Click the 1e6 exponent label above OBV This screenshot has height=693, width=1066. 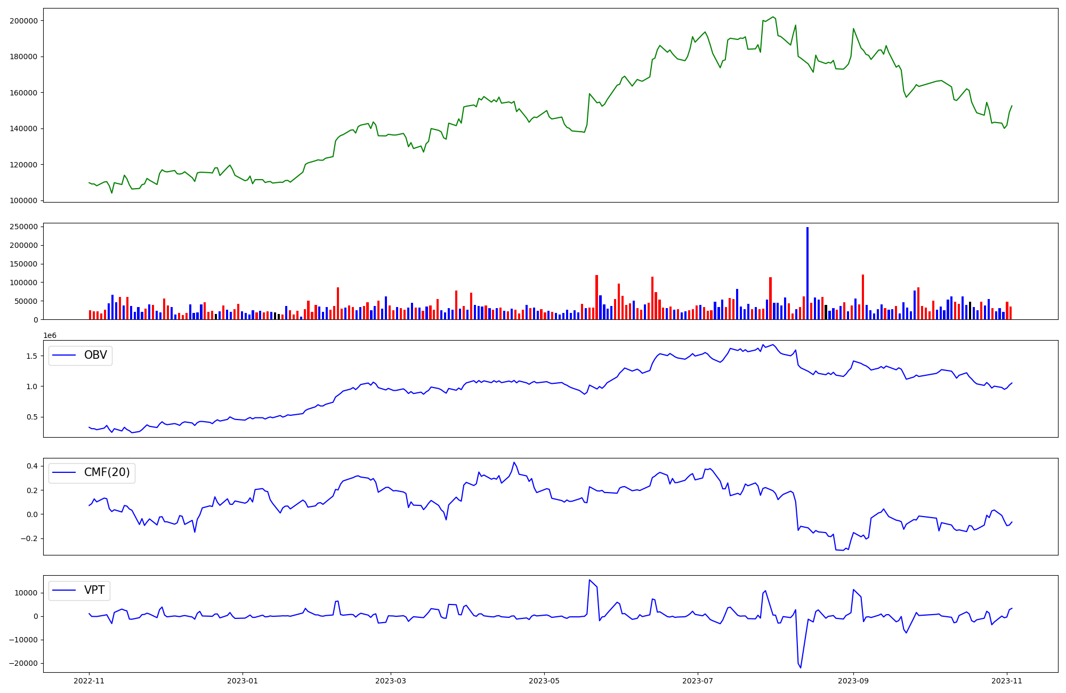50,335
